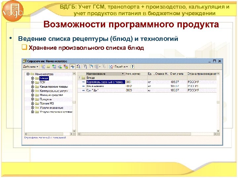
Task: Click the Disable filter toolbar icon
Action: [x=104, y=67]
